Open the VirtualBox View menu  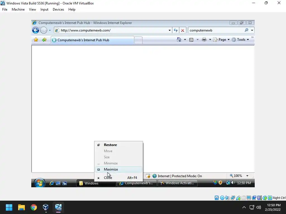tap(32, 9)
